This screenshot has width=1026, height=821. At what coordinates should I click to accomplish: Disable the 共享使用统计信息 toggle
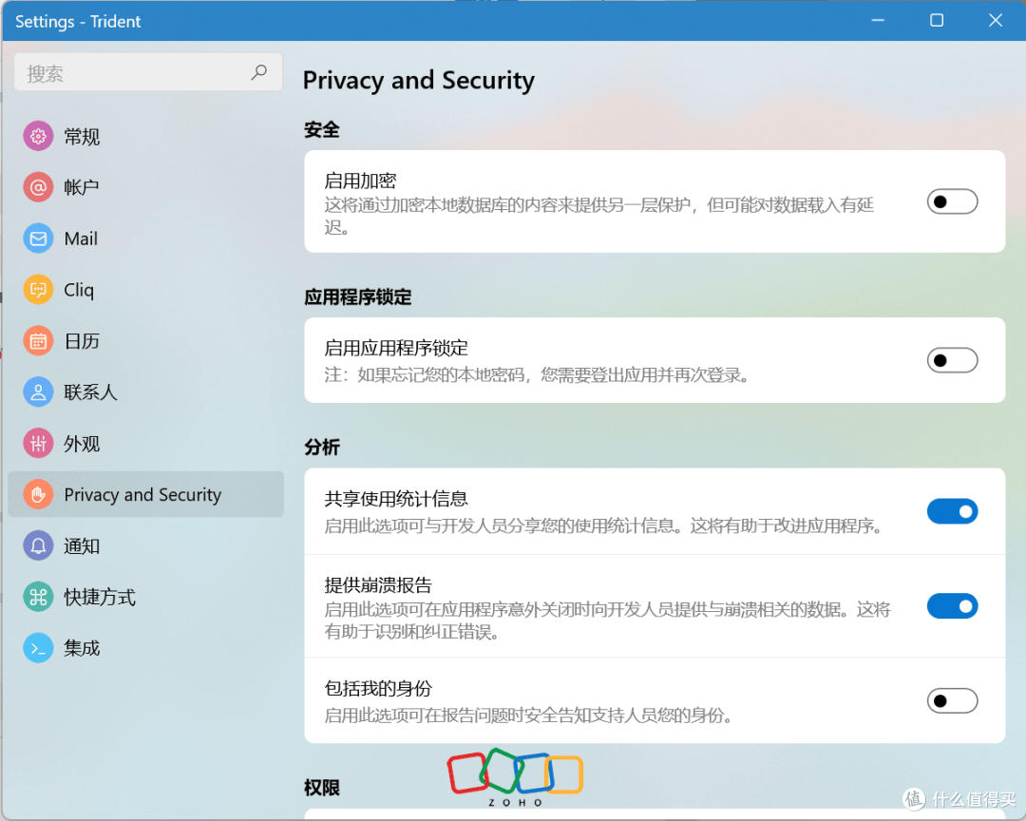(952, 511)
